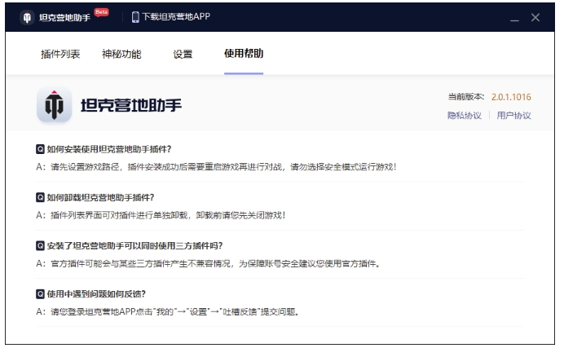Click the version number 2.0.1.1016

click(511, 97)
